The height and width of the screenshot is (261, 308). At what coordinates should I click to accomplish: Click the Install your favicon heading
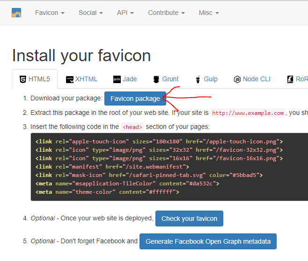[x=81, y=56]
